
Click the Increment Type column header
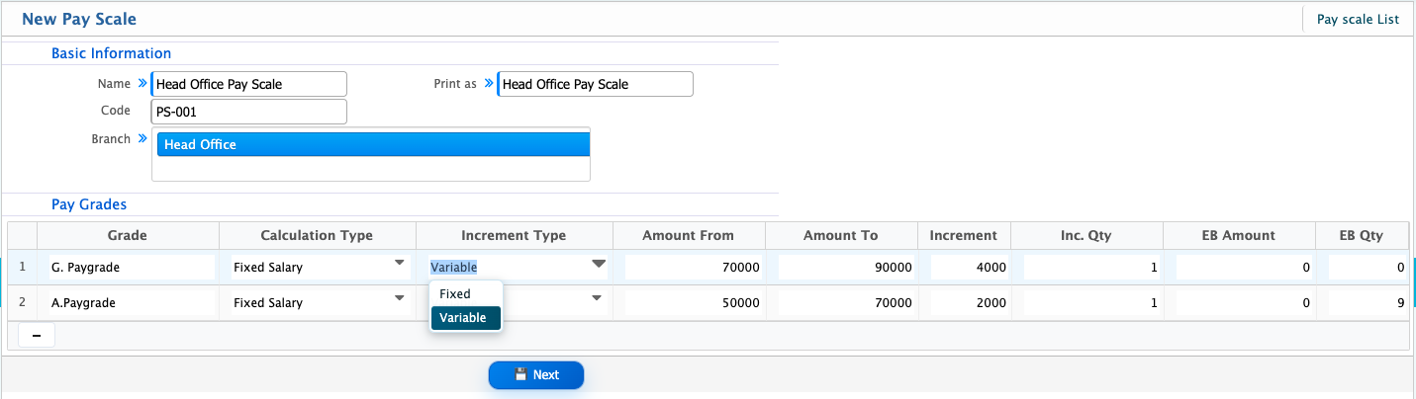[514, 235]
